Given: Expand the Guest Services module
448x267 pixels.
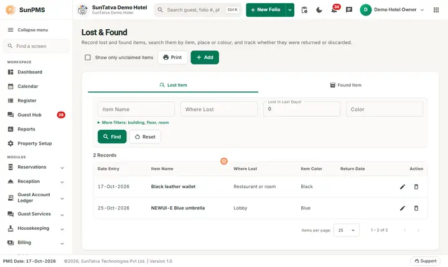Looking at the screenshot, I should pos(62,215).
